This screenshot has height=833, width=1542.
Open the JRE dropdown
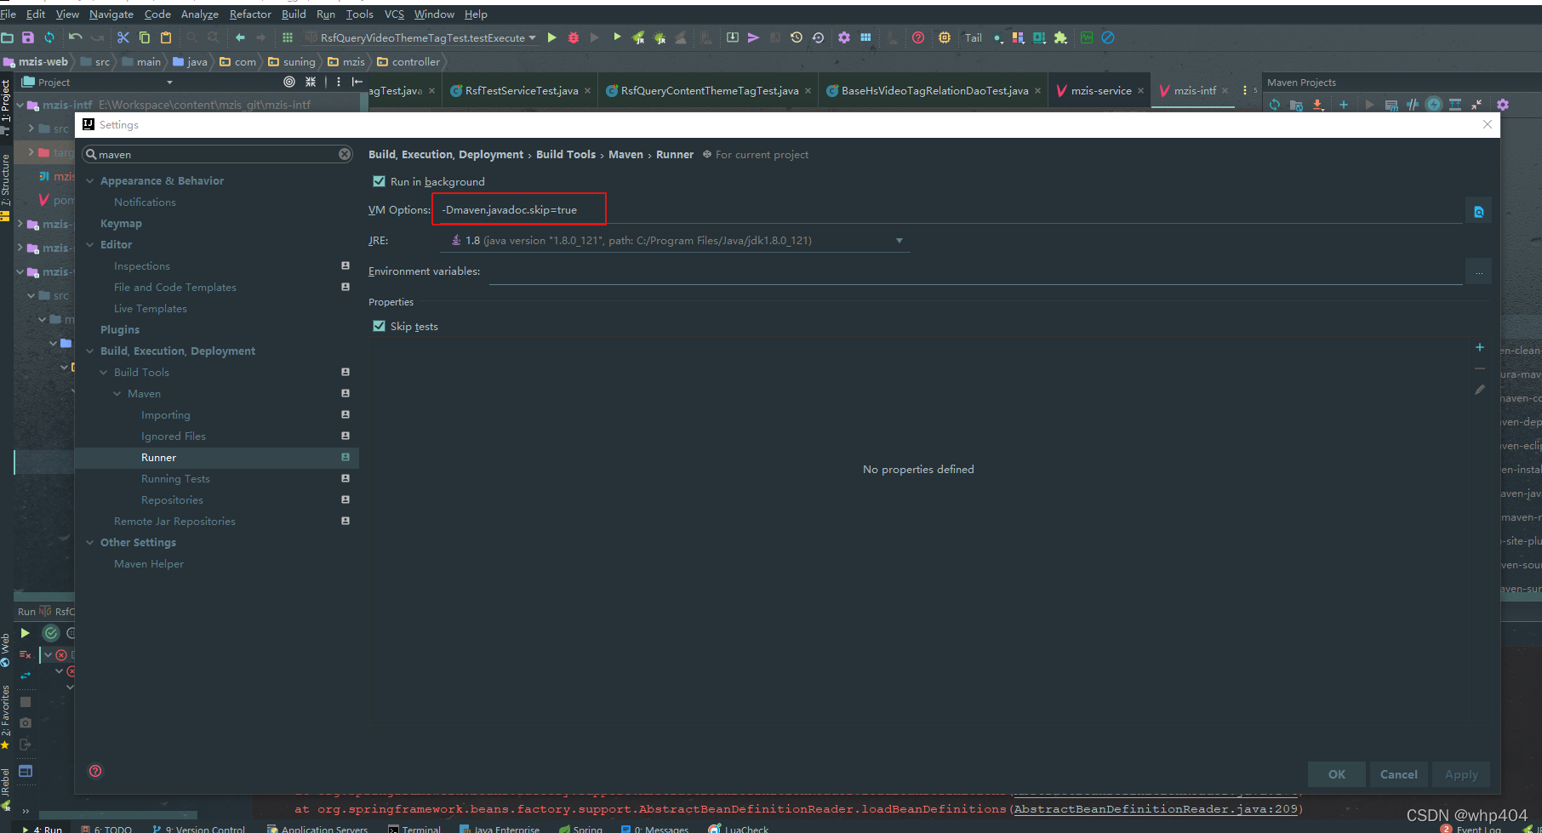pyautogui.click(x=899, y=241)
